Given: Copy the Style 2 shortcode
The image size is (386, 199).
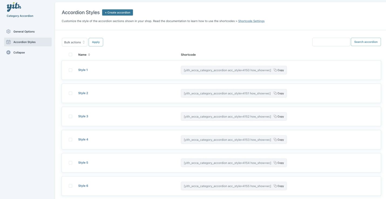Looking at the screenshot, I should (x=279, y=93).
